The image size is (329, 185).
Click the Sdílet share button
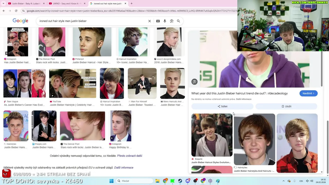[222, 106]
